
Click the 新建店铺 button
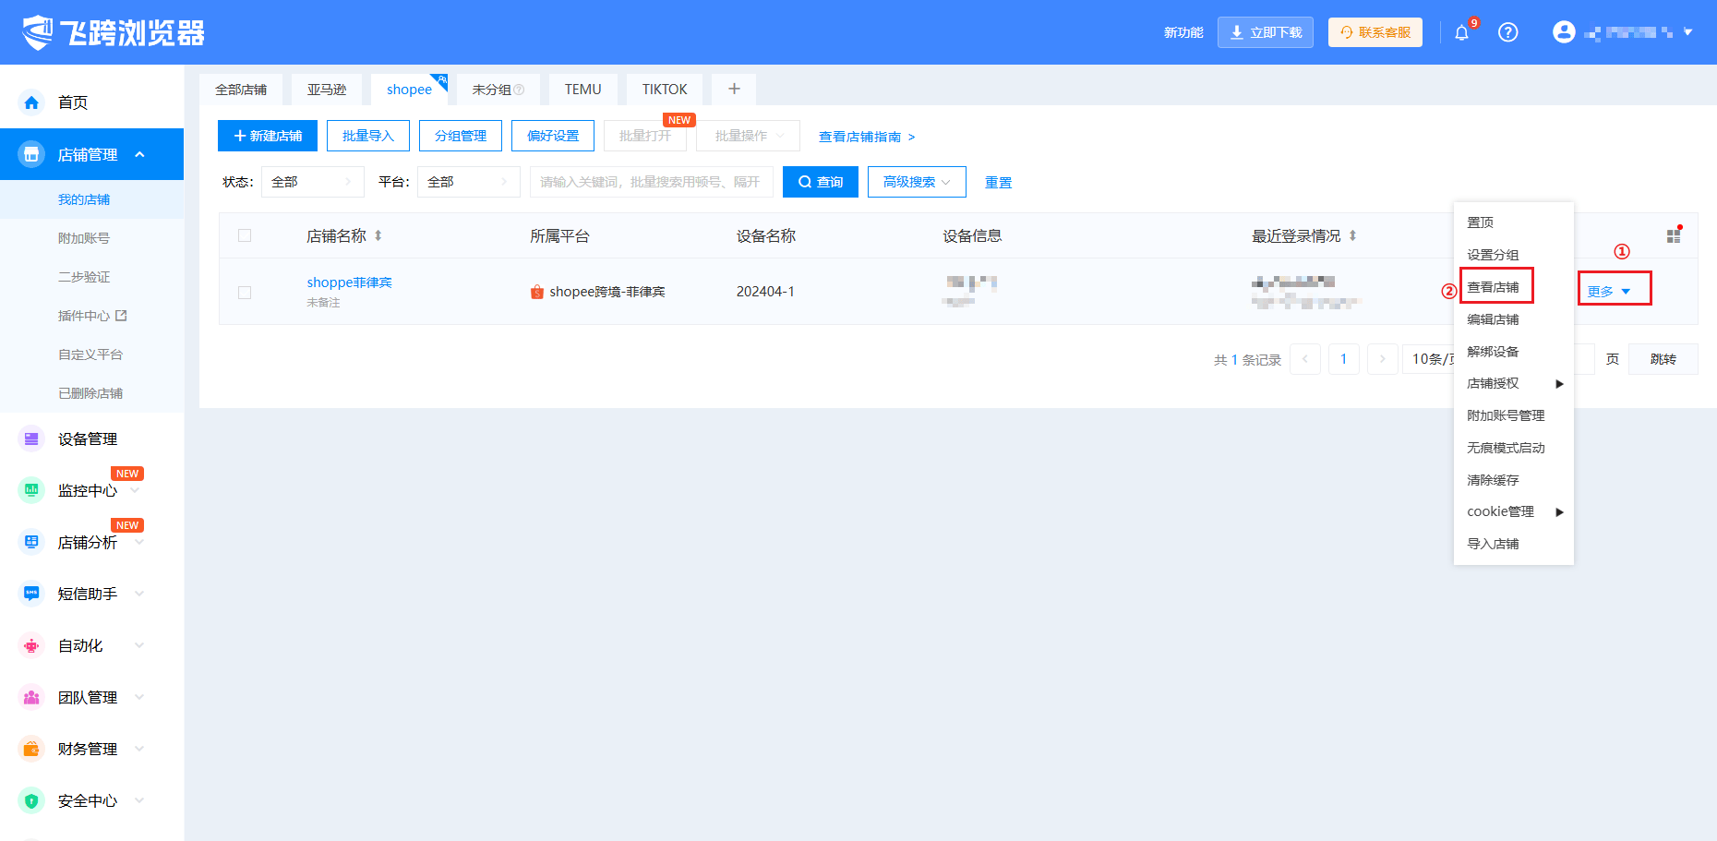click(x=268, y=136)
